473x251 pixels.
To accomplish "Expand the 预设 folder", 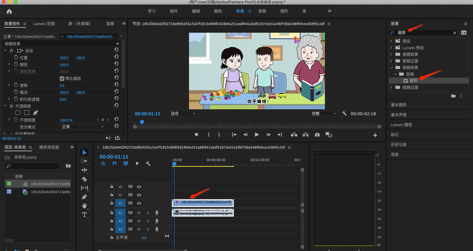I will [391, 41].
